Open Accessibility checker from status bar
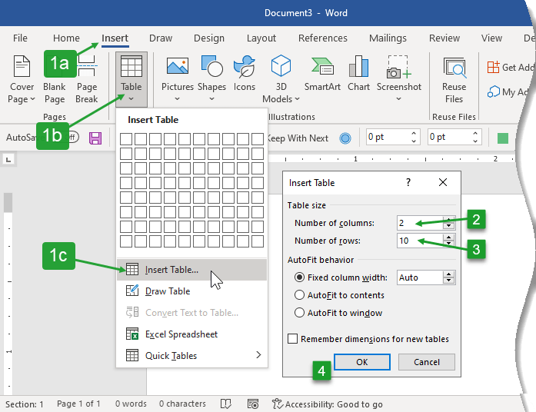This screenshot has width=536, height=412. point(327,404)
